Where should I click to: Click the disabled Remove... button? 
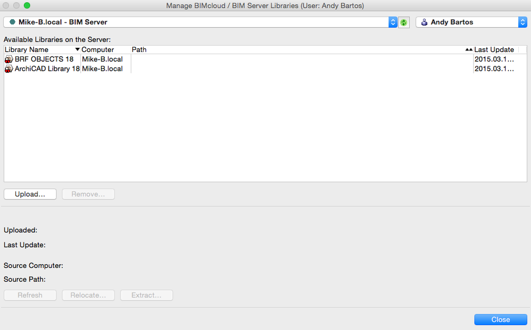[x=88, y=194]
